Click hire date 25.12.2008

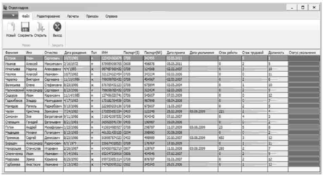pyautogui.click(x=177, y=111)
